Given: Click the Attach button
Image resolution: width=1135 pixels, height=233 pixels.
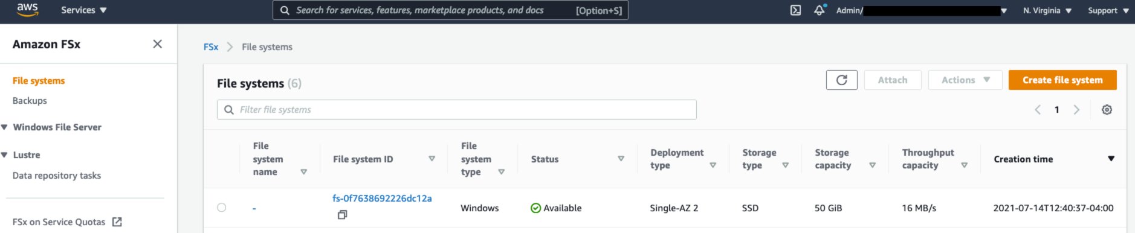Looking at the screenshot, I should coord(893,80).
